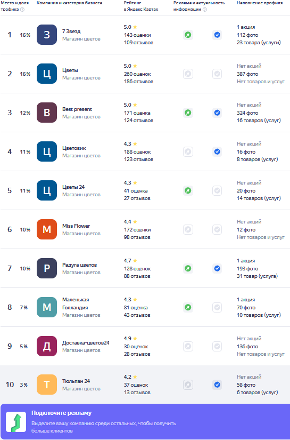Open the 186 отзывов entry for Цветы
290x440 pixels.
(x=138, y=82)
